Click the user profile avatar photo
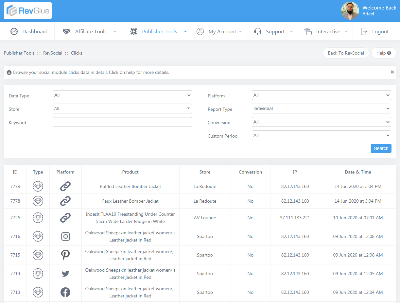 [x=350, y=11]
